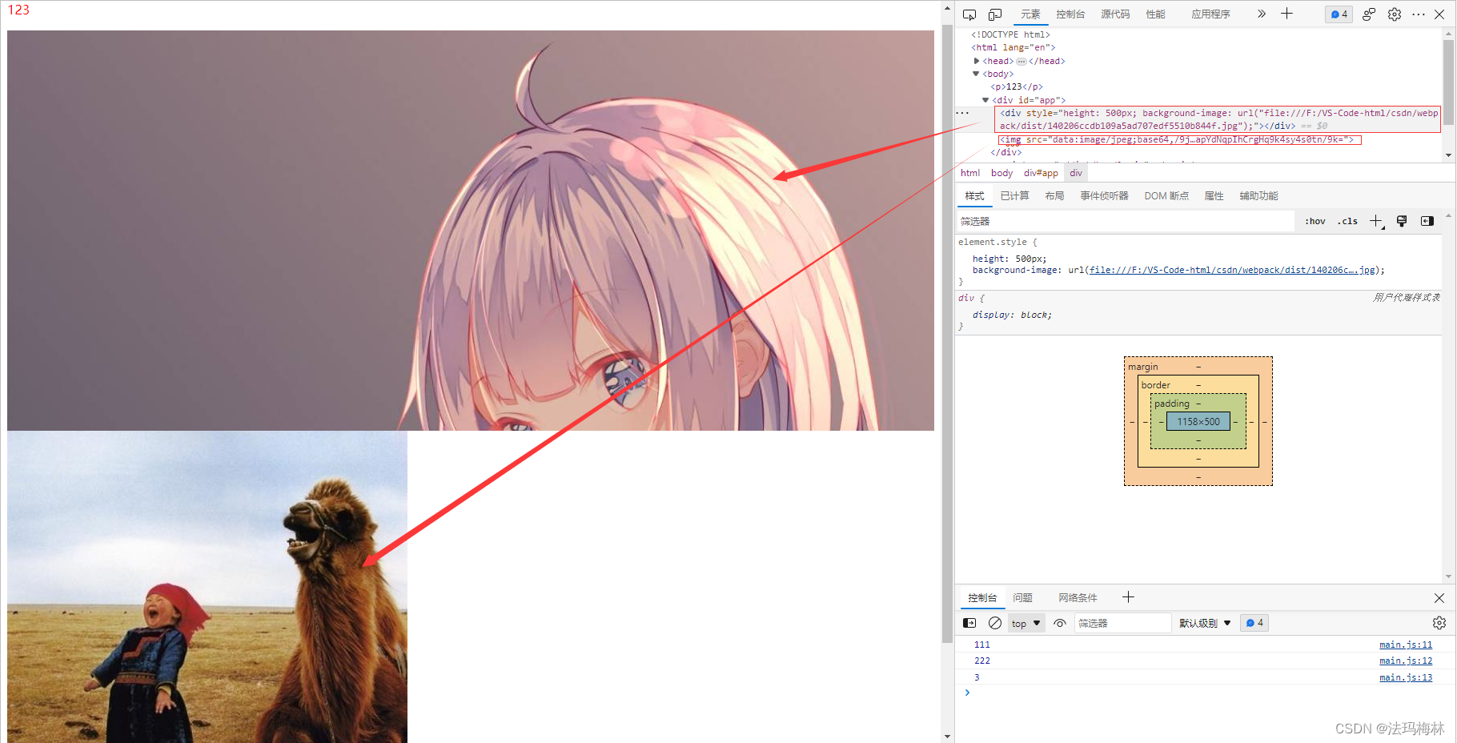Select the 已计算 subtab
This screenshot has height=743, width=1457.
(1014, 196)
